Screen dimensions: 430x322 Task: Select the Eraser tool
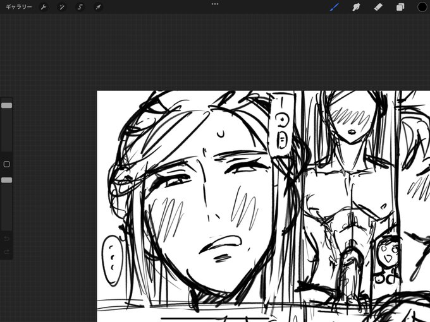coord(378,7)
